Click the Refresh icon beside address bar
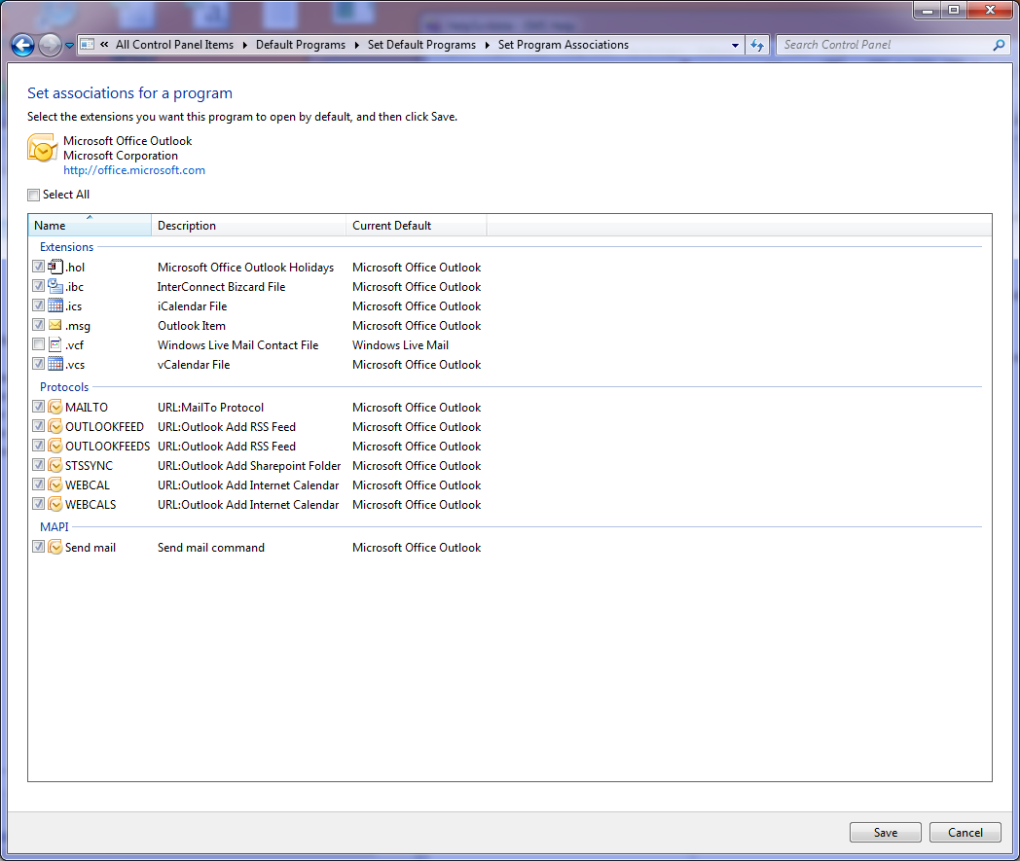 pos(758,45)
